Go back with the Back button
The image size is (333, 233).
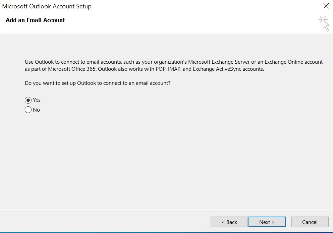coord(229,222)
